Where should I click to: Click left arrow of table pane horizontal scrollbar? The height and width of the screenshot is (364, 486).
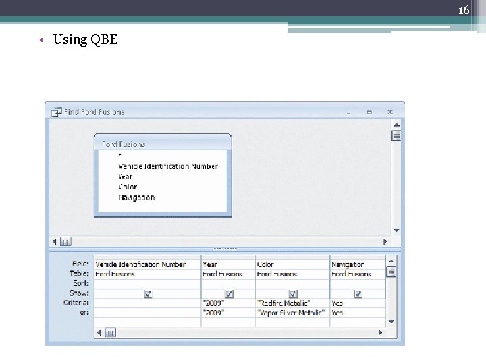point(55,241)
